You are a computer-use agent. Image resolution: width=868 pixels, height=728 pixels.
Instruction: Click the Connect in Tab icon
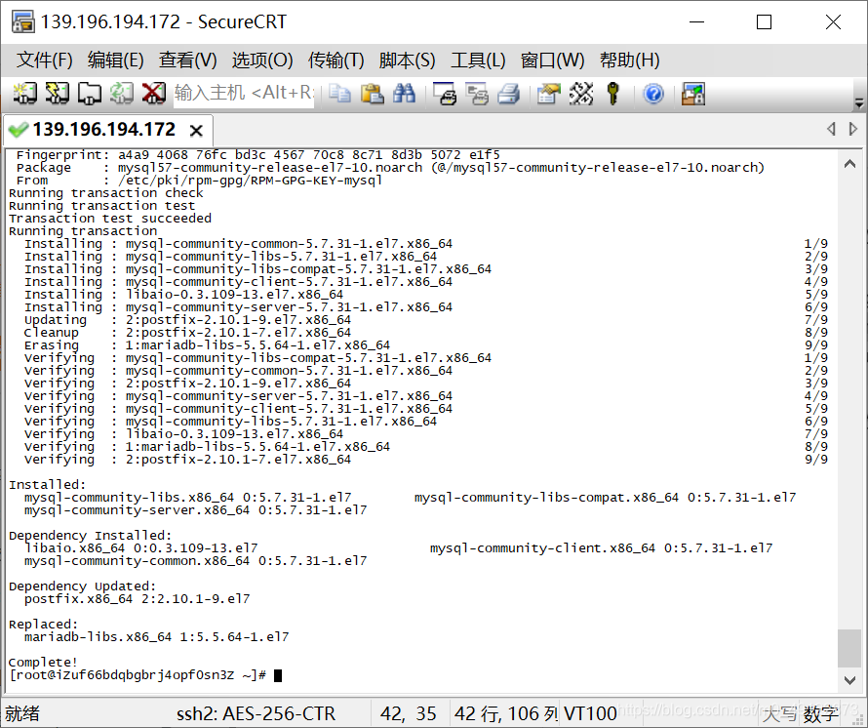pos(89,93)
